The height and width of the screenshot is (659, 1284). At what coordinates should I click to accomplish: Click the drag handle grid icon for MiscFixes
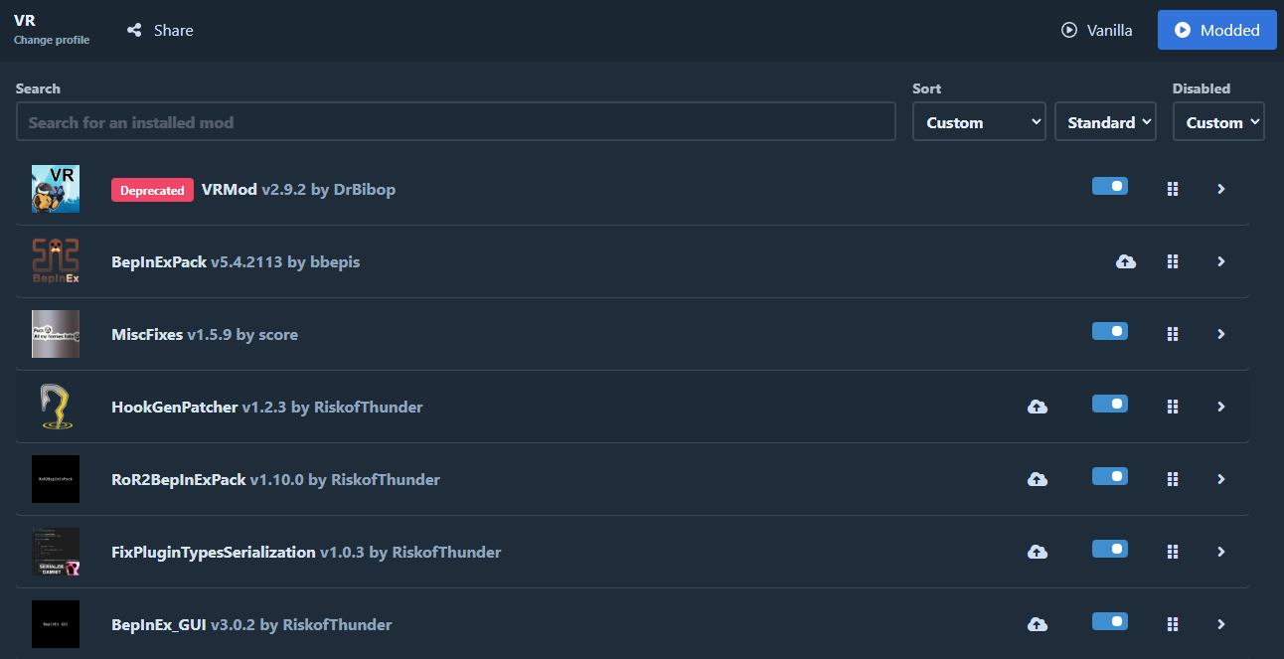[x=1173, y=334]
